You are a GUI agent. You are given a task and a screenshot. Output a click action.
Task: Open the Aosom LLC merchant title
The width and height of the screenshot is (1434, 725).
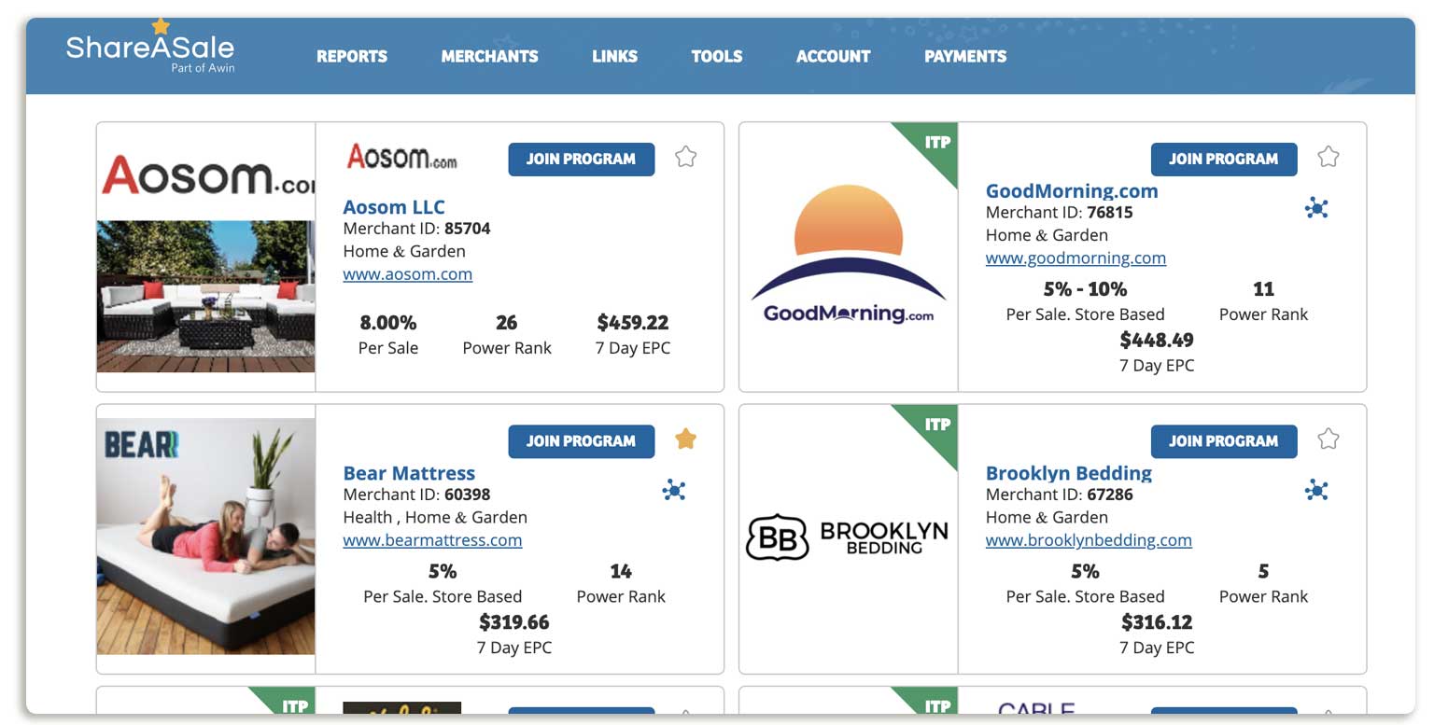coord(394,207)
